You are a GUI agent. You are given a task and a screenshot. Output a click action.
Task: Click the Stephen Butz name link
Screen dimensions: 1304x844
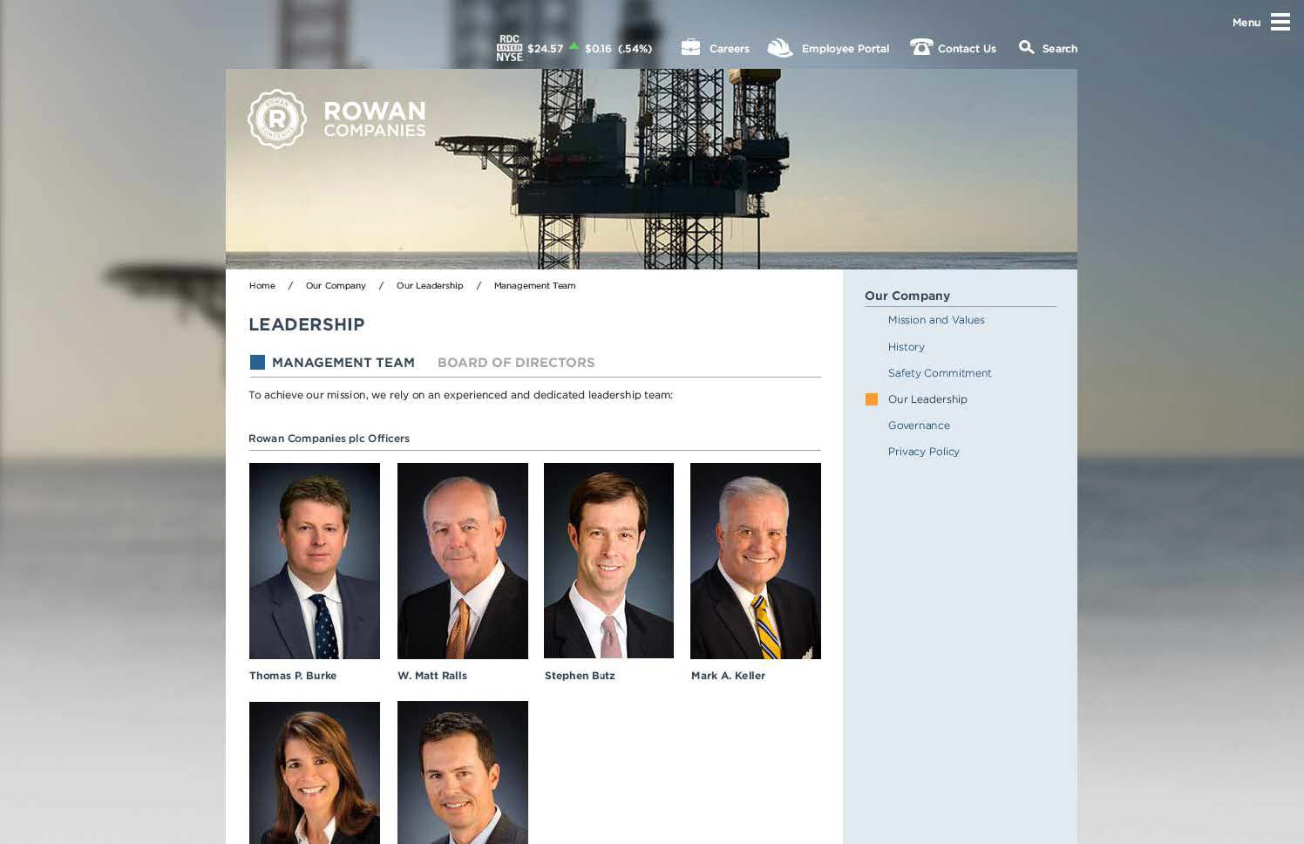pos(580,676)
